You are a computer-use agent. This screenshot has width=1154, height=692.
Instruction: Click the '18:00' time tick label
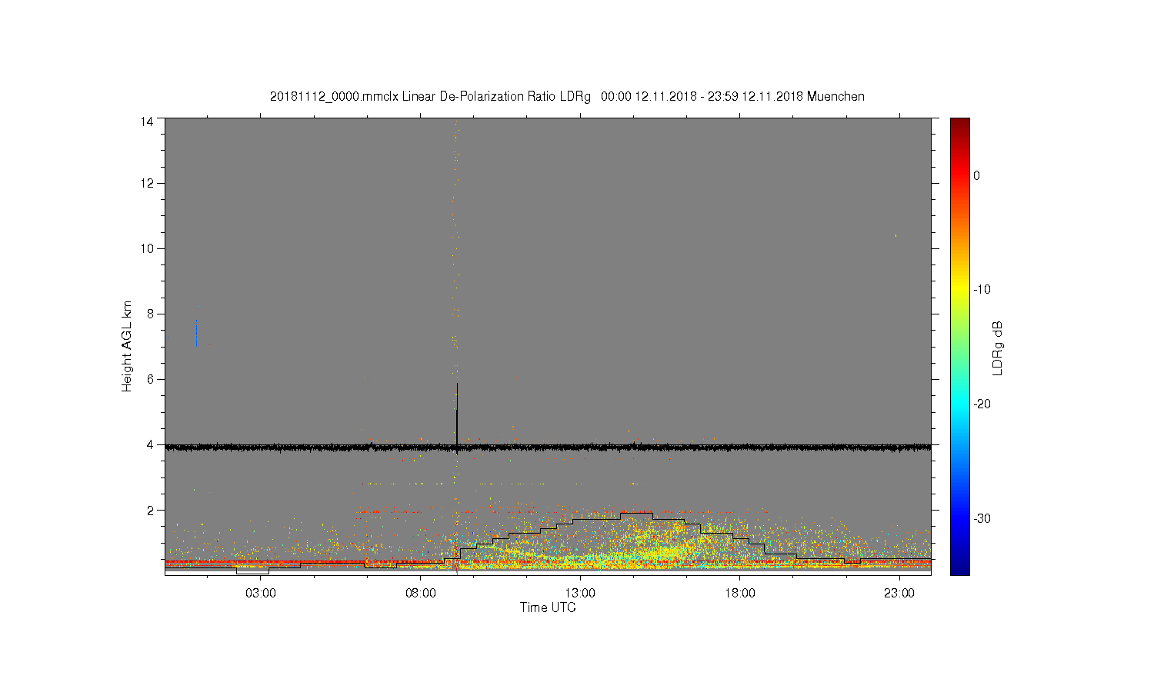coord(739,594)
